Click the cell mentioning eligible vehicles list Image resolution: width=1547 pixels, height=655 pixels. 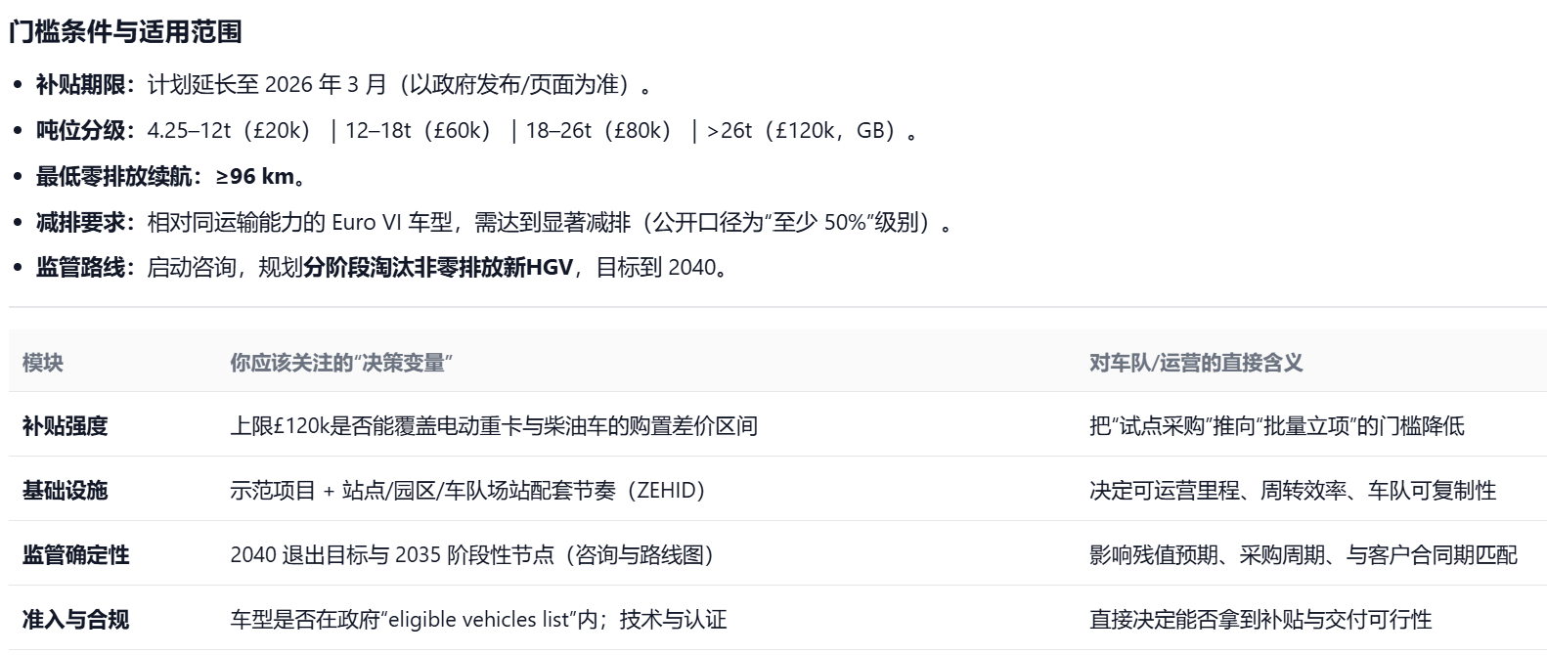[478, 620]
